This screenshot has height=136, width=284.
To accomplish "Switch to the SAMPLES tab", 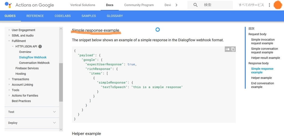I will pyautogui.click(x=89, y=16).
